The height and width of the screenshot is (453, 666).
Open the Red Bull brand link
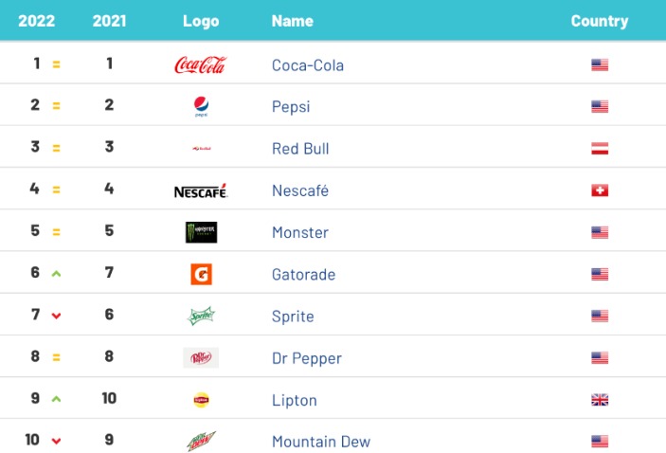pos(300,149)
